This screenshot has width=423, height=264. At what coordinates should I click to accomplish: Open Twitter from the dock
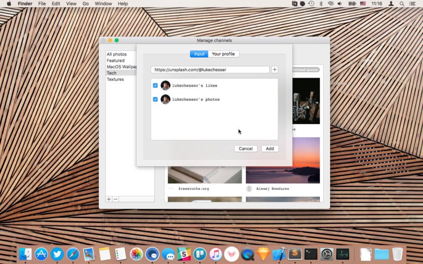(x=57, y=254)
